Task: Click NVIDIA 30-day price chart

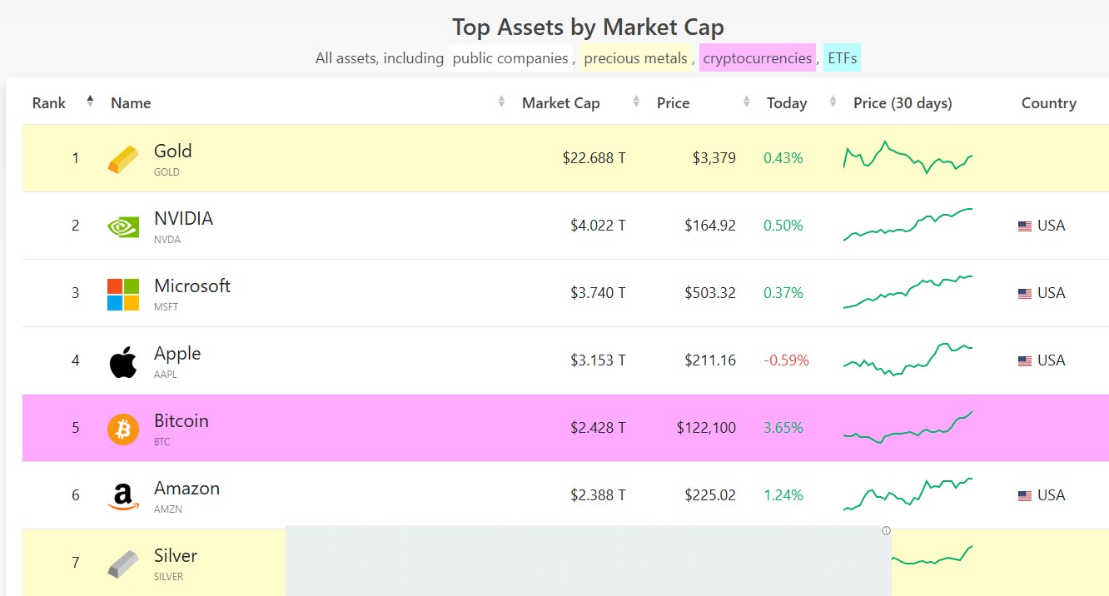Action: [x=908, y=225]
